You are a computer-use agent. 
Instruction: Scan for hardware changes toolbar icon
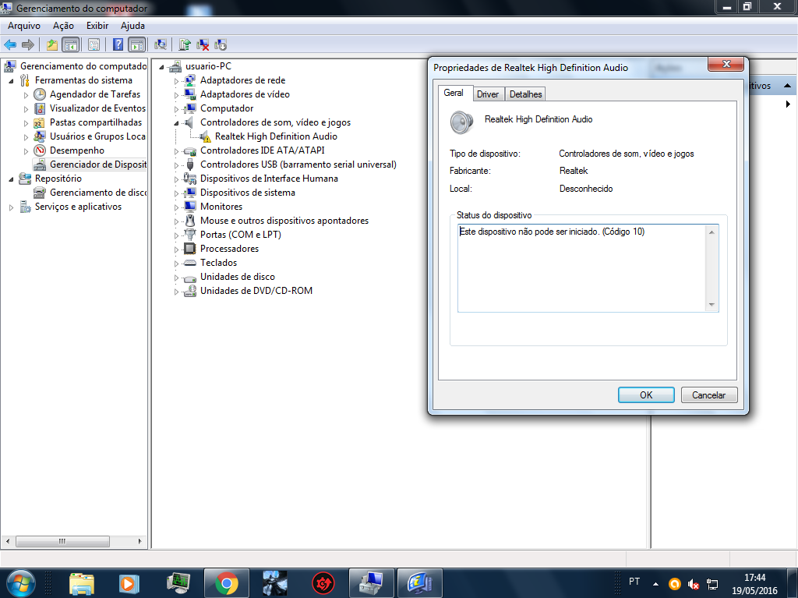(x=161, y=44)
